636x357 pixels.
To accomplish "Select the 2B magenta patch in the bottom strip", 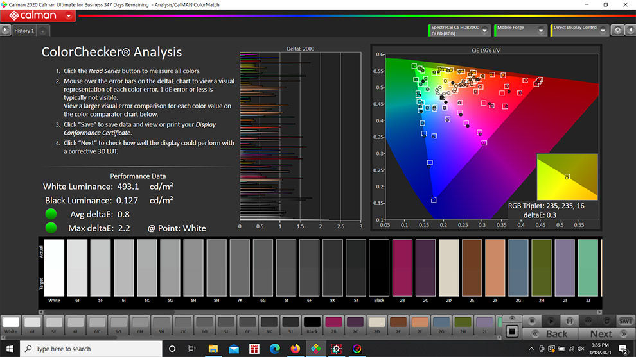I will click(333, 324).
